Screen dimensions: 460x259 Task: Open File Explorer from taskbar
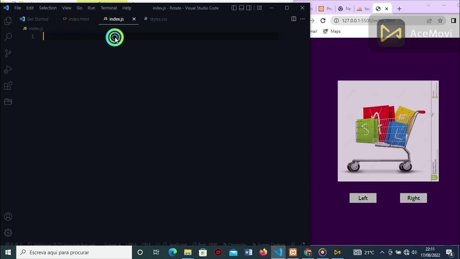[188, 252]
